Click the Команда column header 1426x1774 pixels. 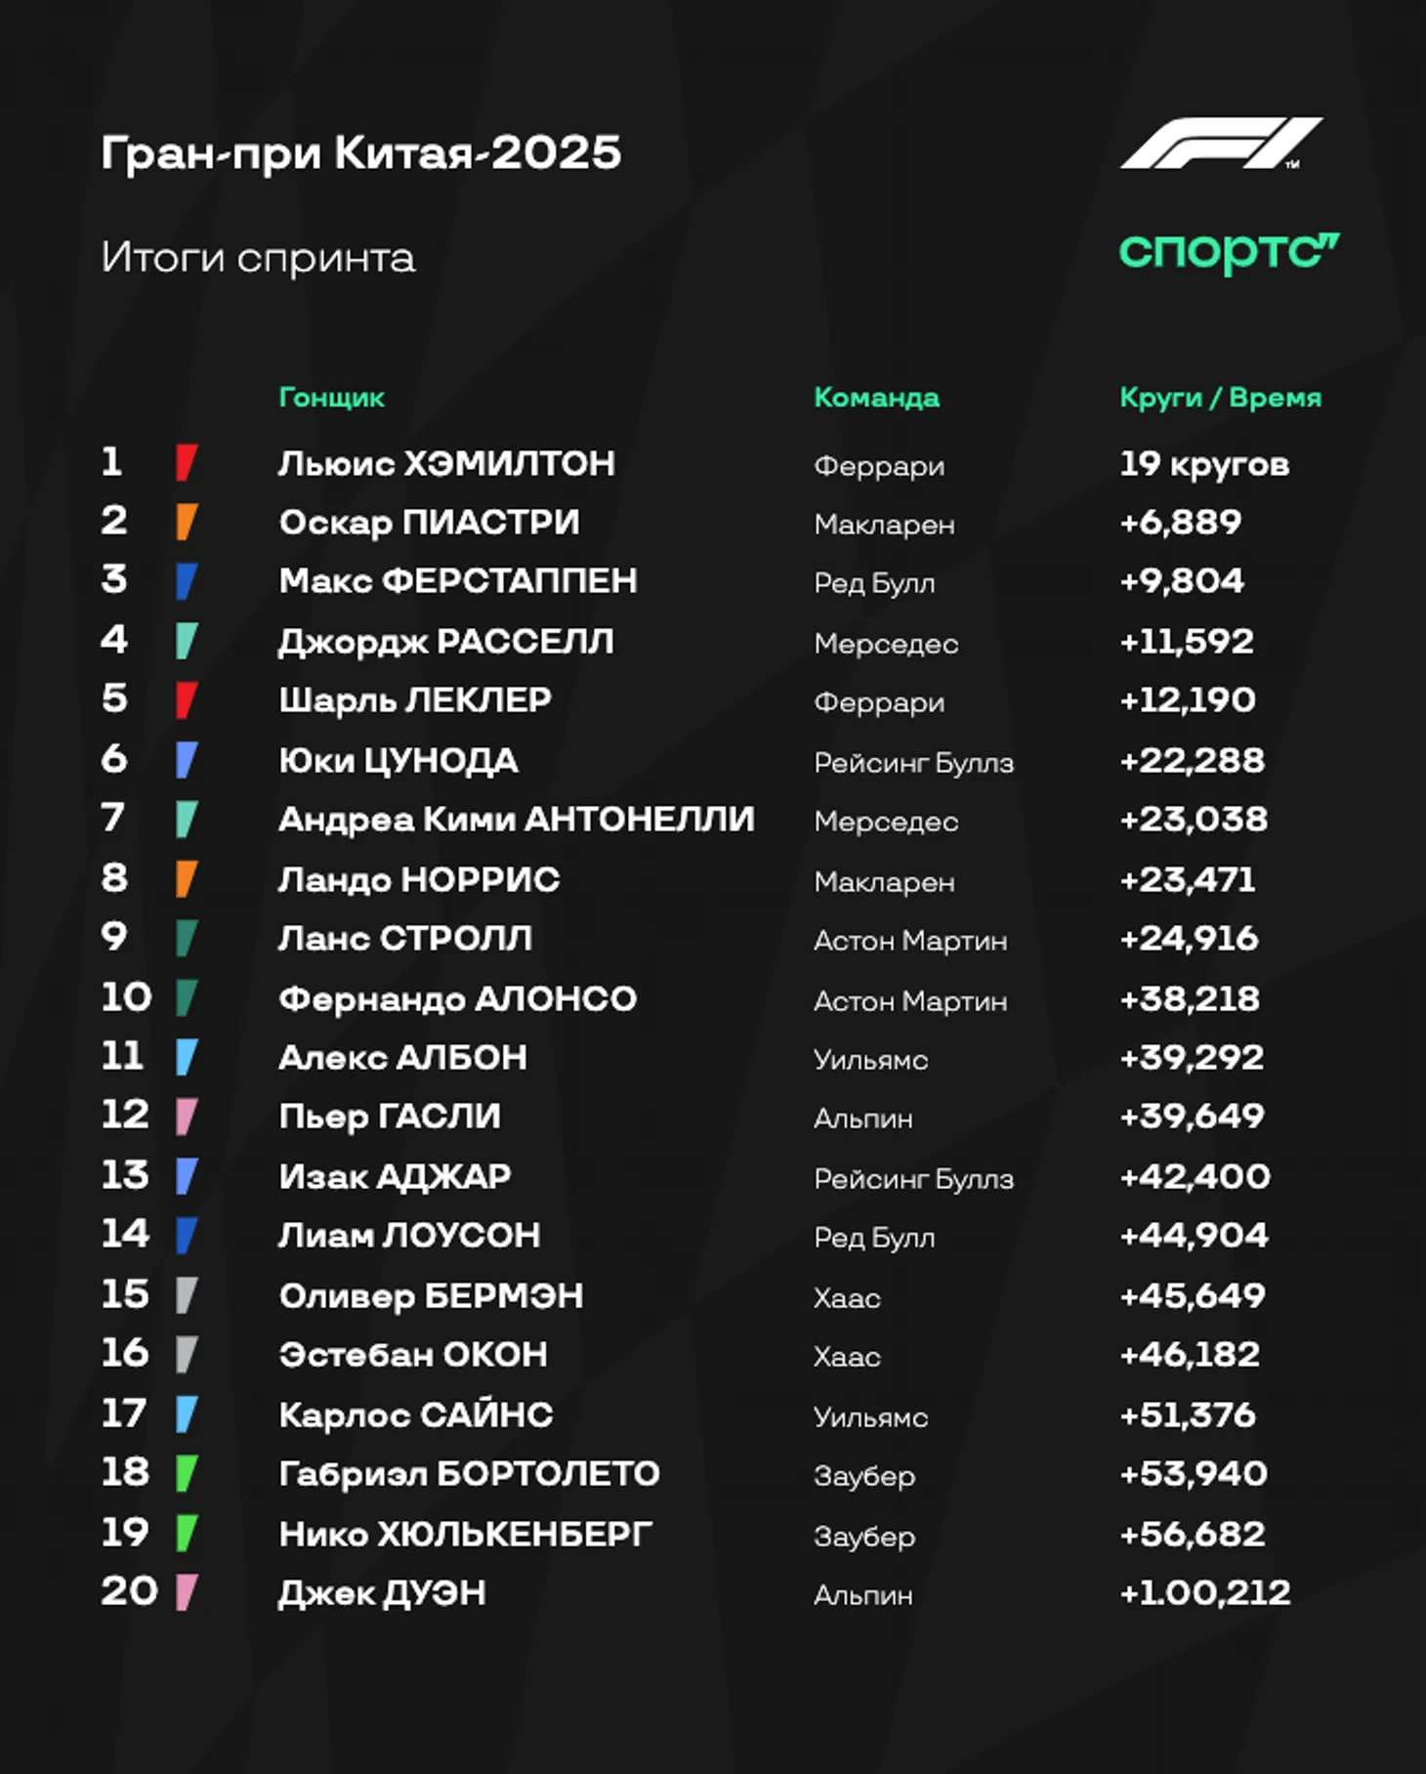877,398
